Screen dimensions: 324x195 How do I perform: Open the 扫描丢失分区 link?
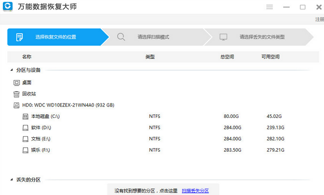pos(195,191)
